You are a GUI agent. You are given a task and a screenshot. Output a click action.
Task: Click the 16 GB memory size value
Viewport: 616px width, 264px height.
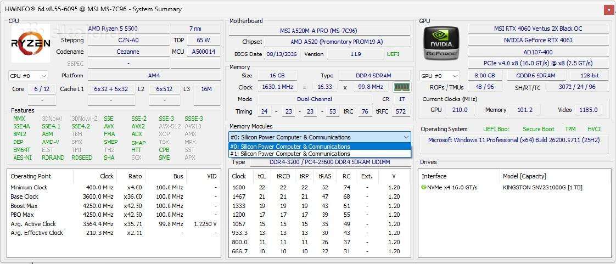277,75
